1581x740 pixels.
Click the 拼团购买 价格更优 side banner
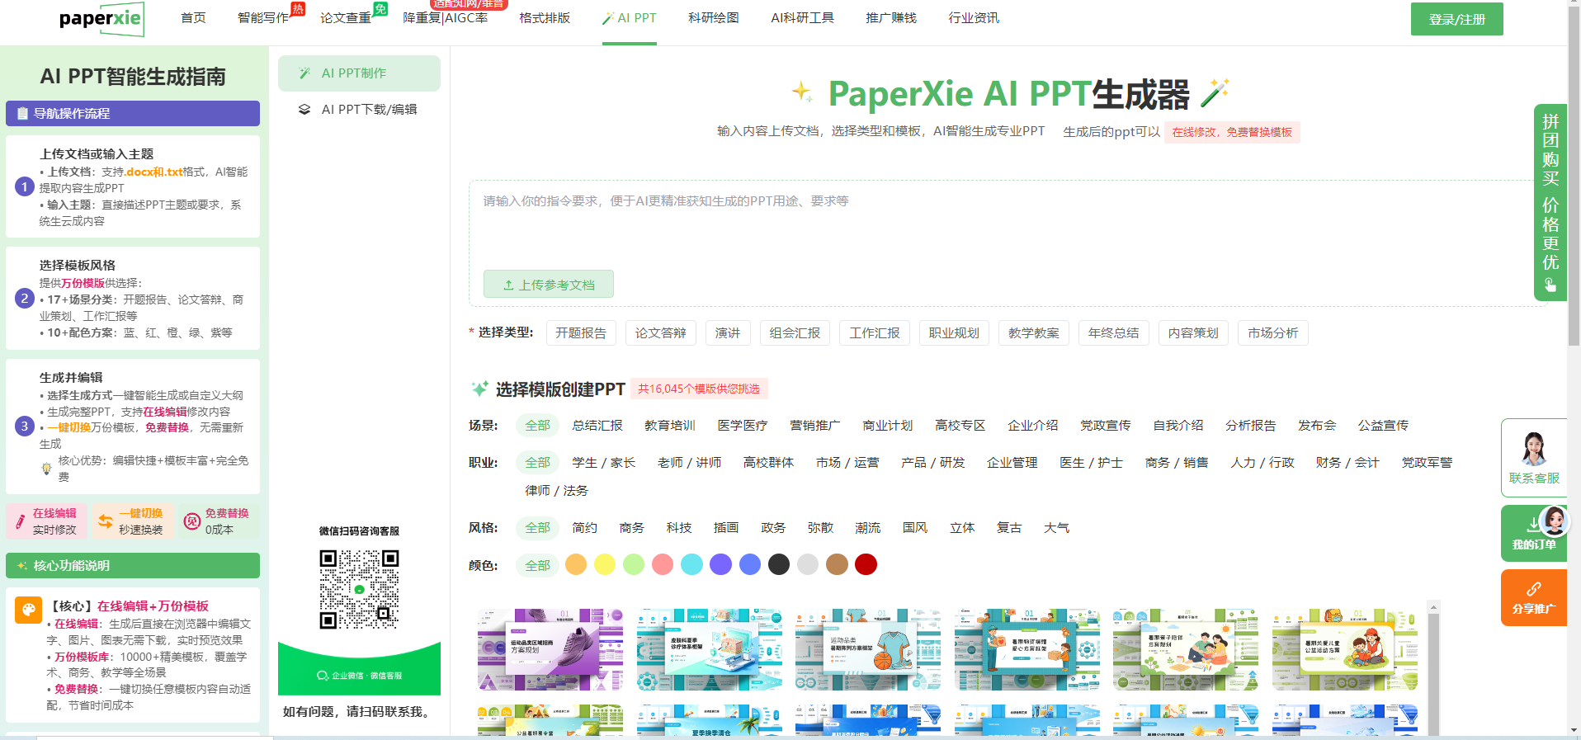[1550, 202]
